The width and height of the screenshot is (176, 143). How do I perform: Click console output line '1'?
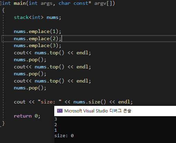56,130
